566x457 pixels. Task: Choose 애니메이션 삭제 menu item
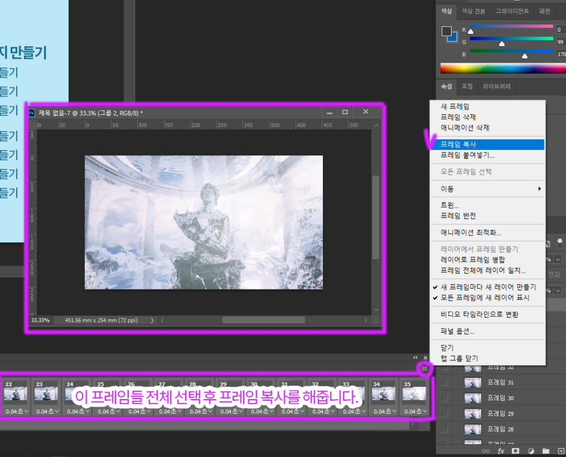click(487, 128)
